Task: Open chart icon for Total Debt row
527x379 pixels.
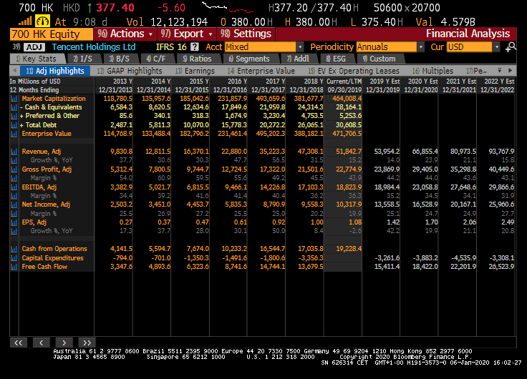Action: 14,125
